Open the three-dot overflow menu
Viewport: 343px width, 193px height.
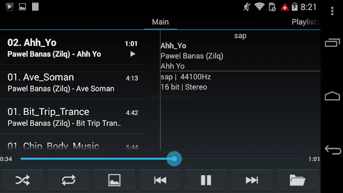332,11
